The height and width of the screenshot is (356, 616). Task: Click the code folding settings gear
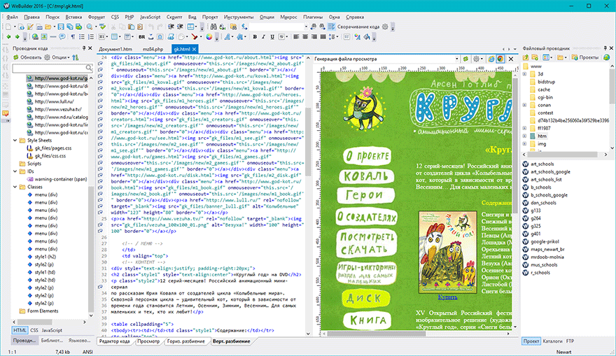[385, 27]
